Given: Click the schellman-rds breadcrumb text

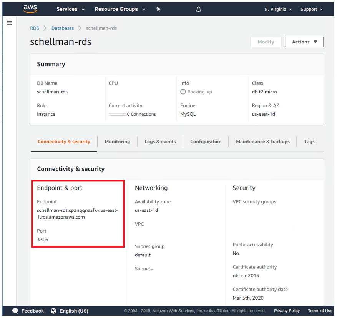Looking at the screenshot, I should pyautogui.click(x=101, y=28).
